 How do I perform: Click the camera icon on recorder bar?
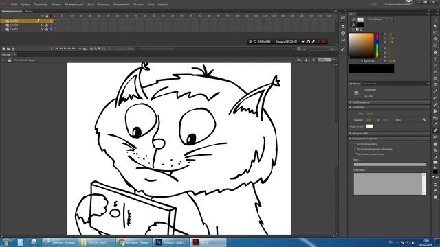point(308,42)
